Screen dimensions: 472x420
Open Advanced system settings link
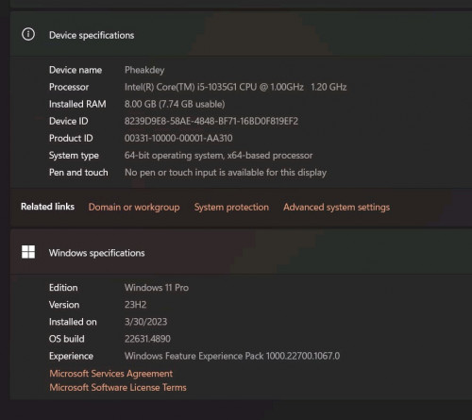(x=336, y=207)
